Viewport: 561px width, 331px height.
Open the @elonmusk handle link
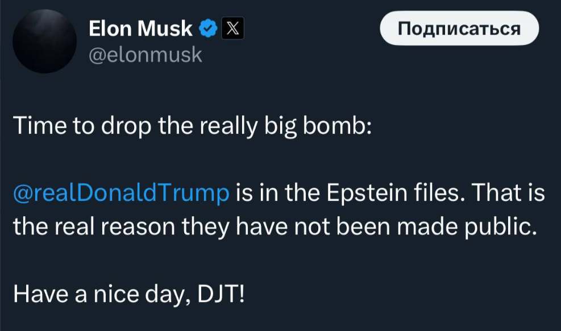click(145, 54)
